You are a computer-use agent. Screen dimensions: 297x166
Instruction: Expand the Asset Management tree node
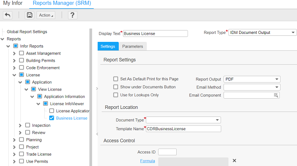(14, 53)
